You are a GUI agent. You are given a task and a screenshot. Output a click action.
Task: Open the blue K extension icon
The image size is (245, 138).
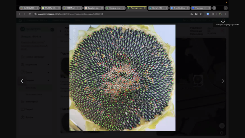(207, 14)
